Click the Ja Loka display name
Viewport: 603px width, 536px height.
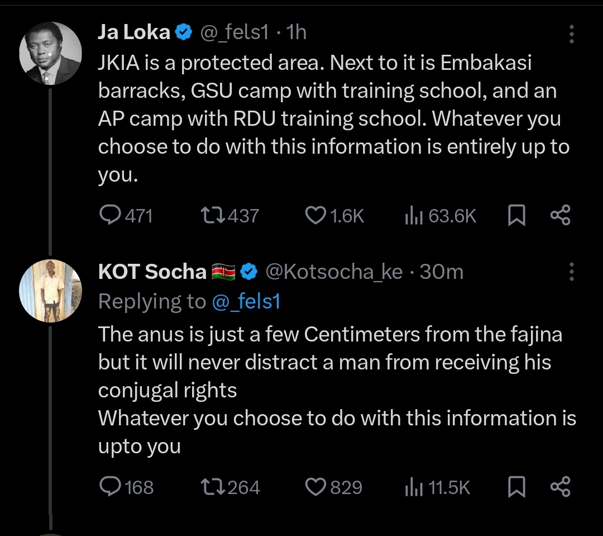(134, 32)
